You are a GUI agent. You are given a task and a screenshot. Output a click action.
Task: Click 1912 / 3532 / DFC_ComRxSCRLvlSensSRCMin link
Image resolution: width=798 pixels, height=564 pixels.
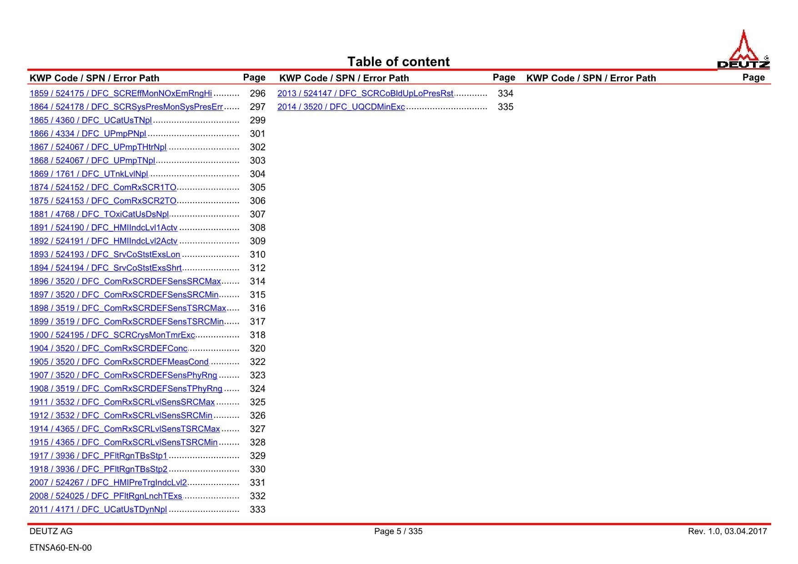pos(121,416)
